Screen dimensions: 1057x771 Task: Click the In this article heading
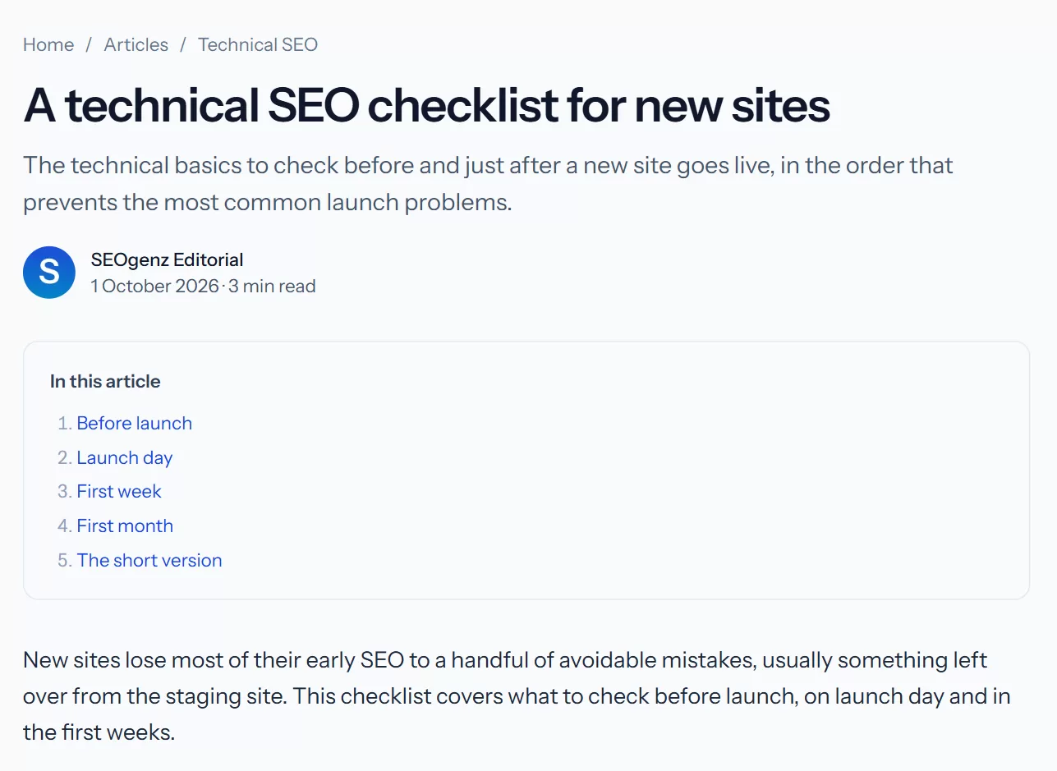click(x=105, y=381)
